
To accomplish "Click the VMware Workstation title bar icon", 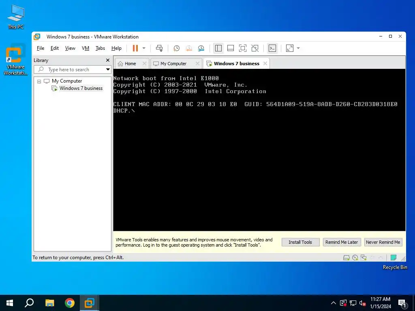I will click(x=37, y=36).
